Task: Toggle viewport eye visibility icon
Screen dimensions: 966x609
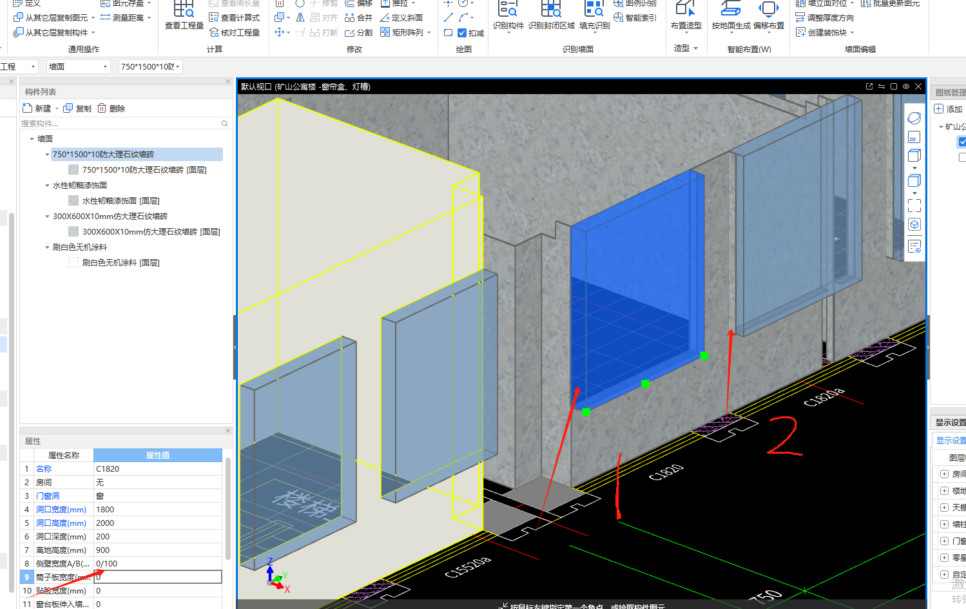Action: pyautogui.click(x=906, y=86)
